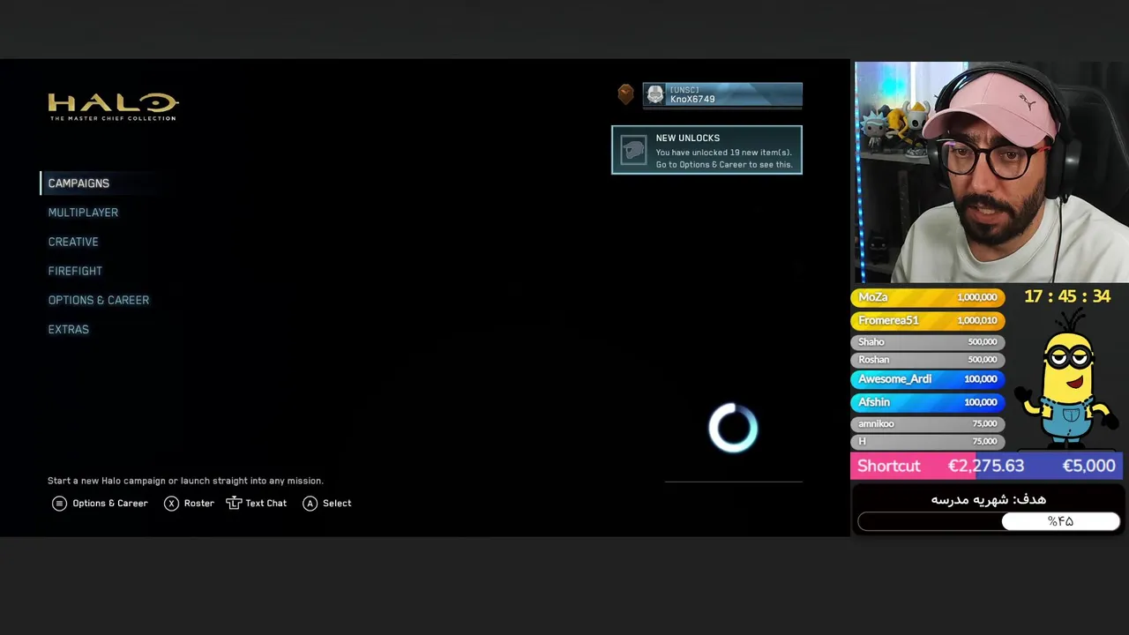Viewport: 1129px width, 635px height.
Task: Click the donation goal progress bar
Action: coord(989,522)
